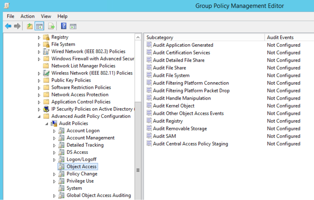314x200 pixels.
Task: Select Audit File Share subcategory
Action: tap(169, 68)
